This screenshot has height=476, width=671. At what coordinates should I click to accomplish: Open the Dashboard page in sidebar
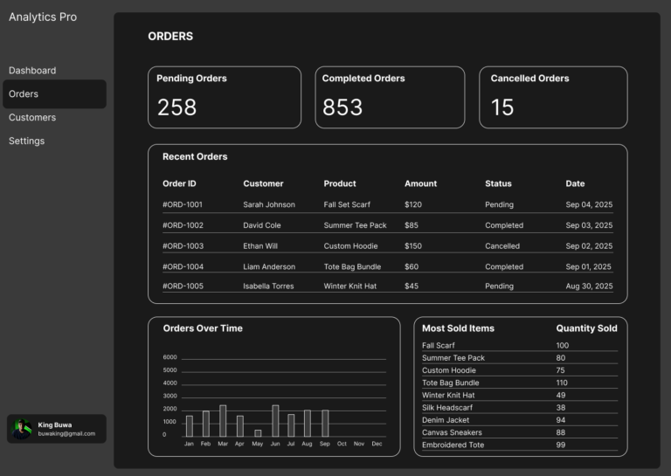(x=32, y=71)
